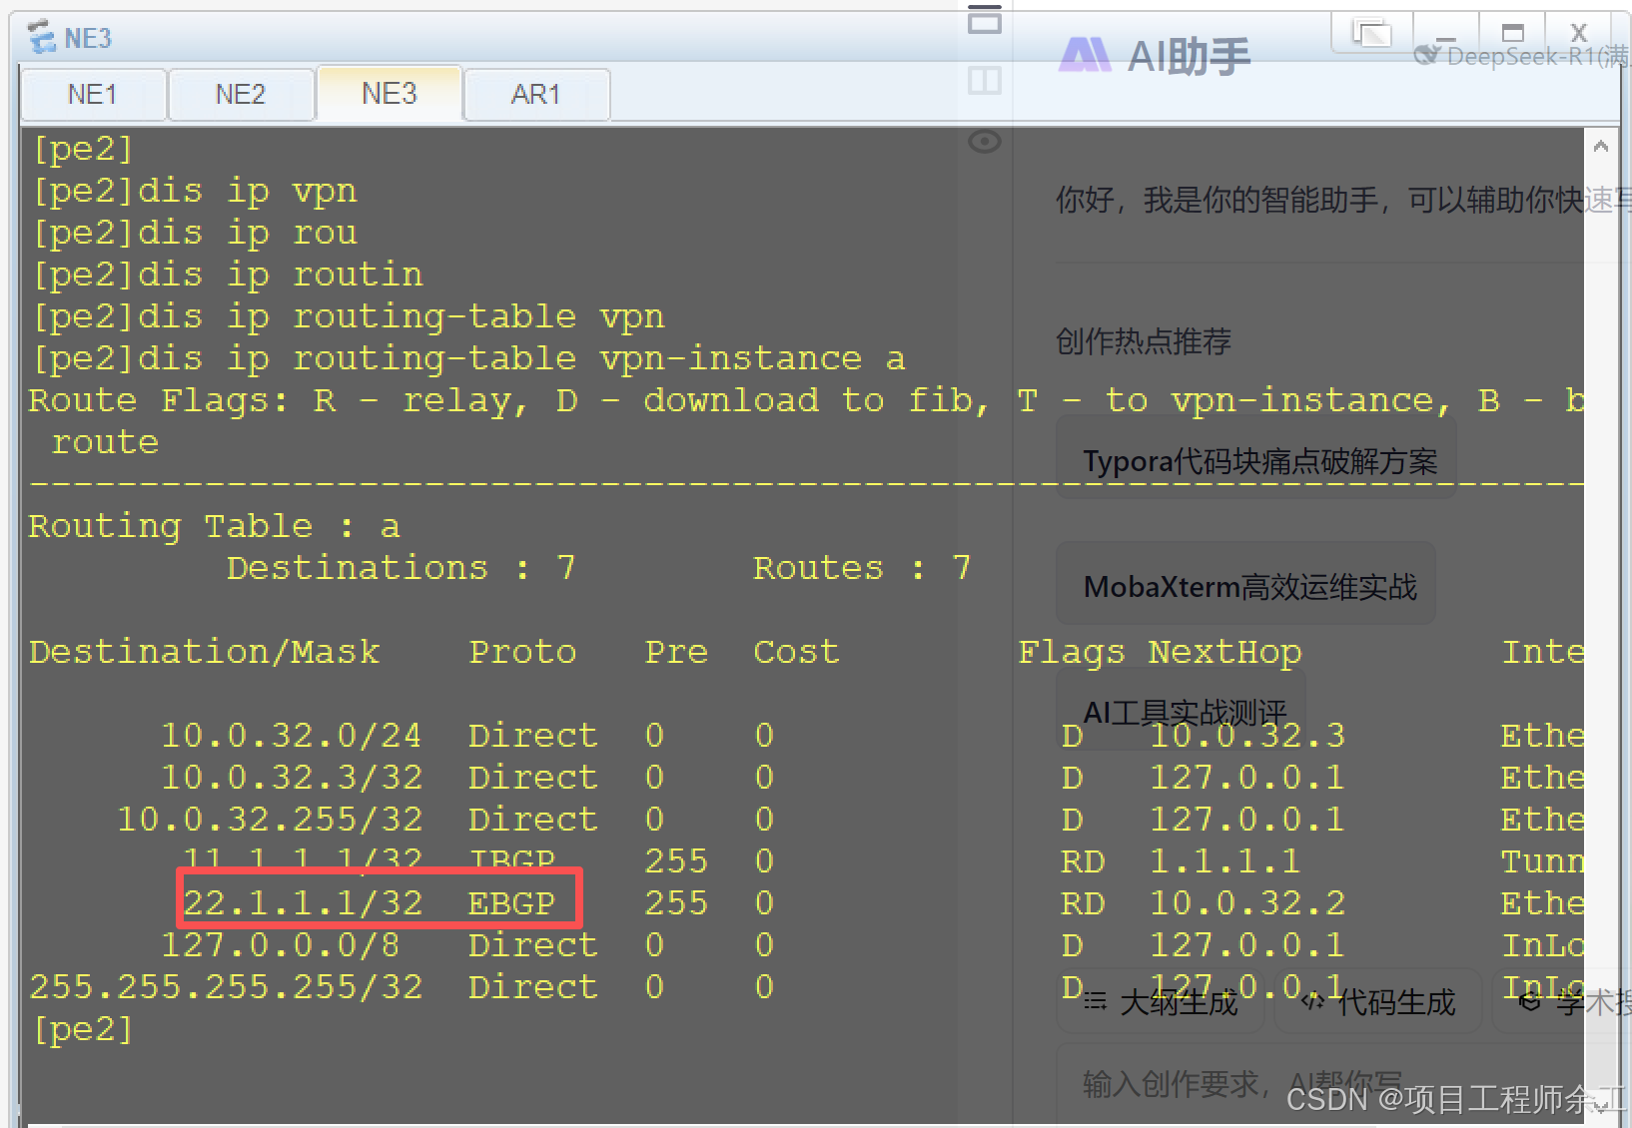Viewport: 1632px width, 1128px height.
Task: Click the last [pe2] prompt line
Action: (x=82, y=1029)
